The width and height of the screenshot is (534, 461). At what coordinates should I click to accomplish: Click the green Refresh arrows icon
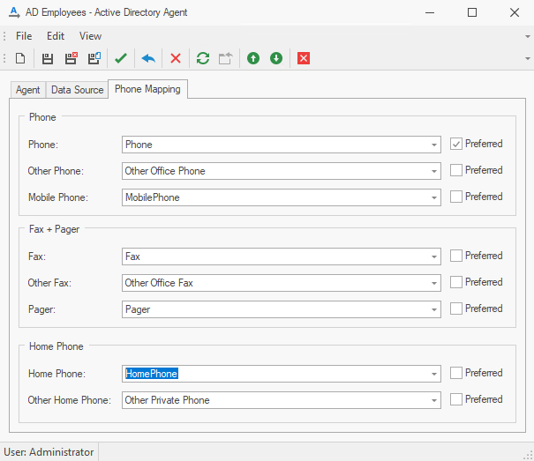(203, 58)
